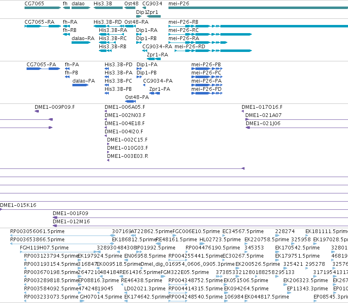This screenshot has width=348, height=303.
Task: Click the GH07014.5prime feature label
Action: tap(101, 297)
